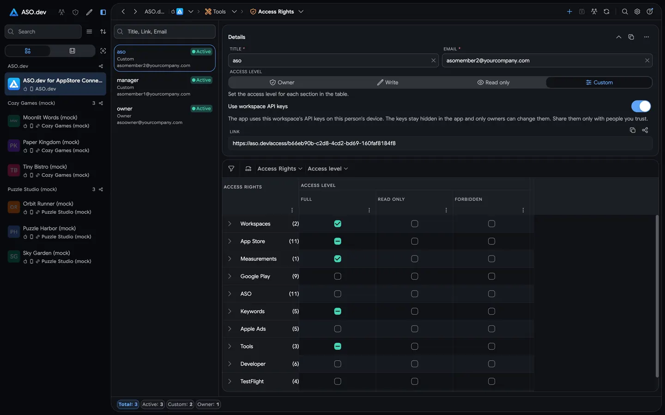Select the Read only access level tab
Screen dimensions: 665x415
point(493,82)
